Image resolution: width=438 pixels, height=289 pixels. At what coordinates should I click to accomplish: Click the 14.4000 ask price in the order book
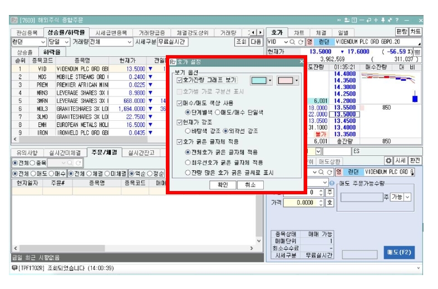pyautogui.click(x=345, y=74)
